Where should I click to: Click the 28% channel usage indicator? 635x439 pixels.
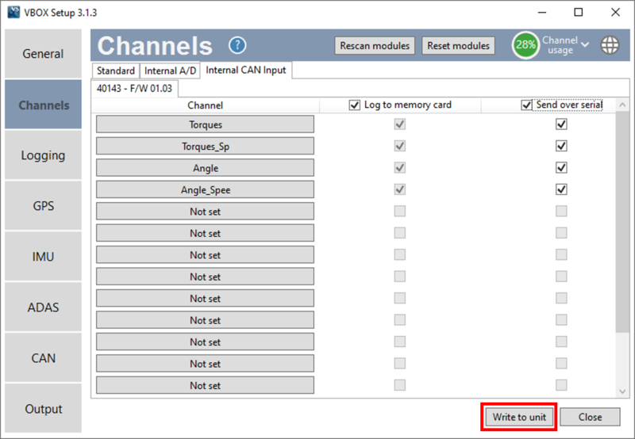coord(525,45)
